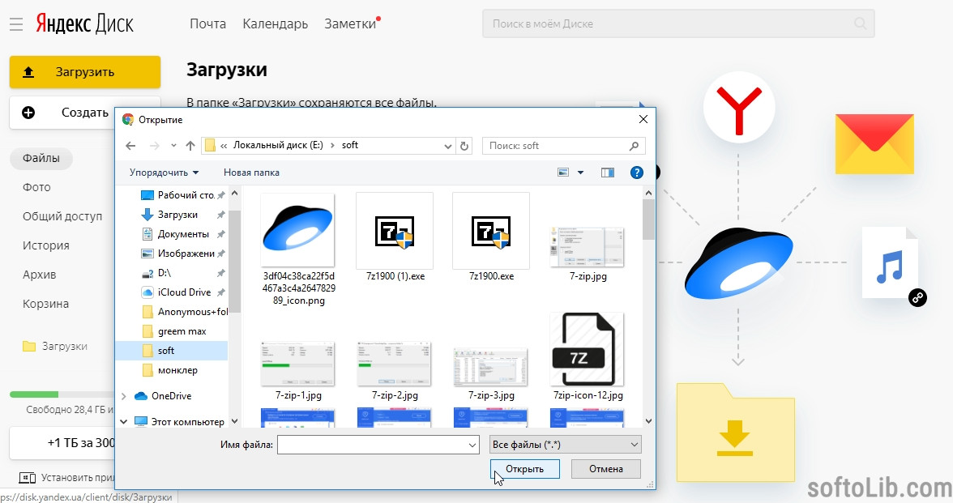
Task: Open Почта in the top navigation
Action: pos(207,23)
